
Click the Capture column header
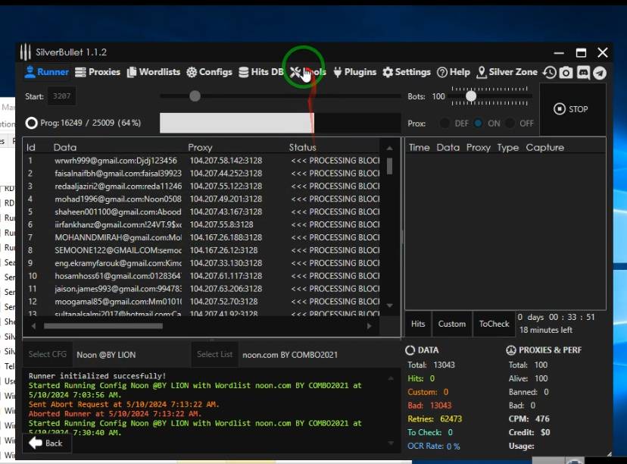tap(544, 147)
